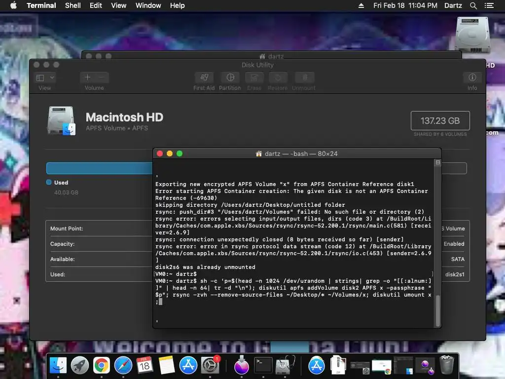The width and height of the screenshot is (505, 379).
Task: Open the Window menu
Action: pyautogui.click(x=148, y=5)
